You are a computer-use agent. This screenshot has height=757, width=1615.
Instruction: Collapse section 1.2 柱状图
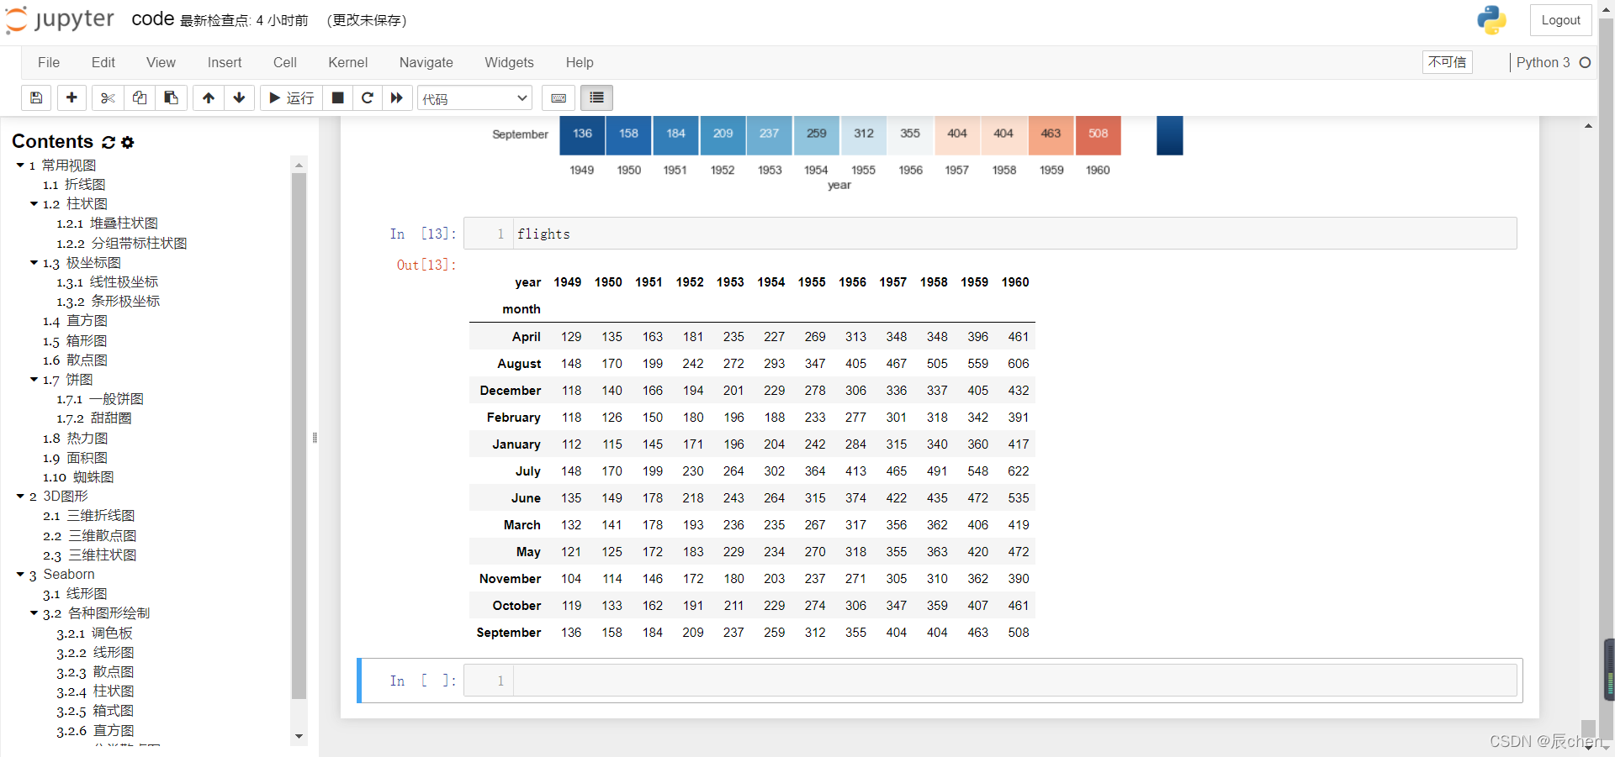click(x=34, y=204)
